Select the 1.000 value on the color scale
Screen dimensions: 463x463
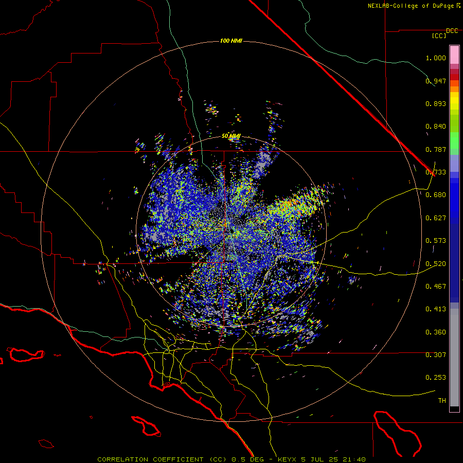[436, 58]
